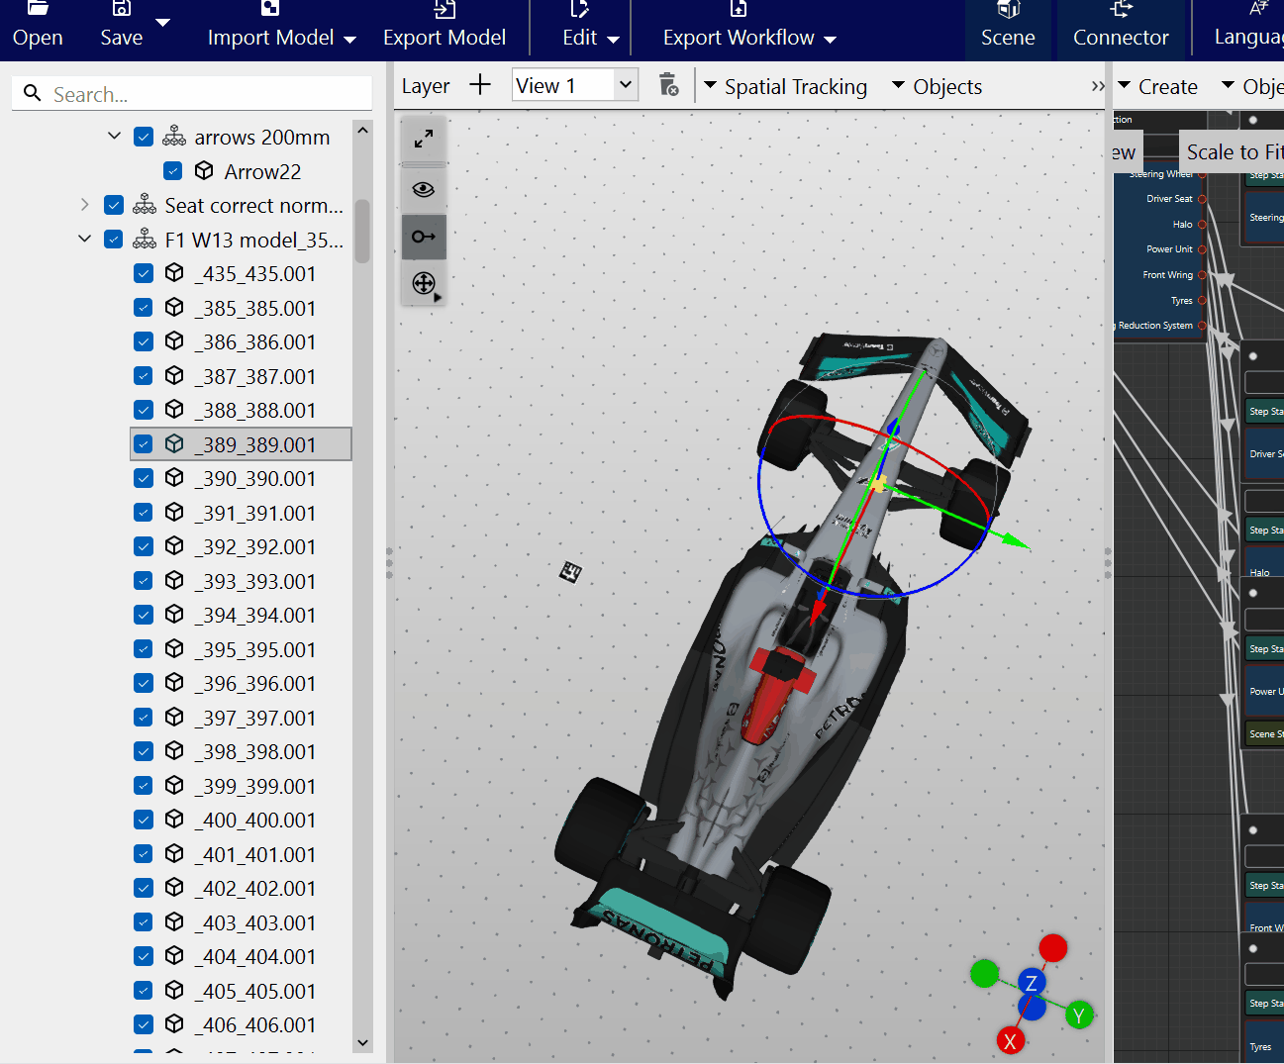The width and height of the screenshot is (1284, 1064).
Task: Click the cube icon next to Arrow22
Action: (x=204, y=170)
